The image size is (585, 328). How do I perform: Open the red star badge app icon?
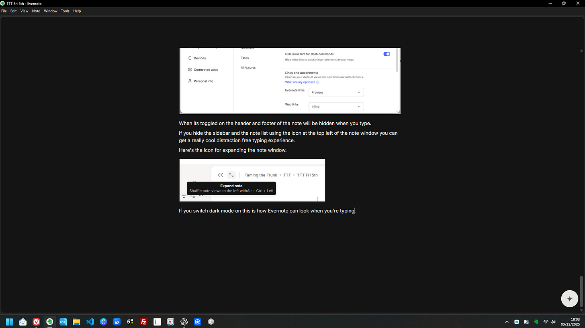tap(171, 322)
